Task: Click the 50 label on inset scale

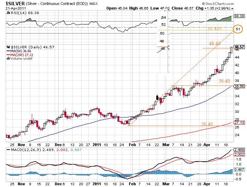Action: [162, 34]
